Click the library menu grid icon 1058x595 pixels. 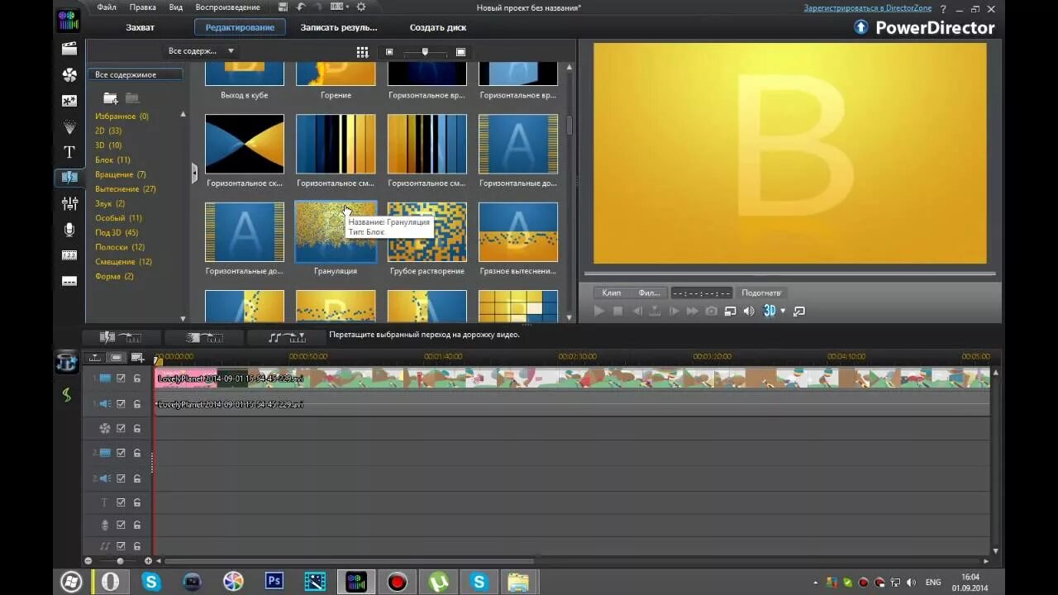click(362, 52)
